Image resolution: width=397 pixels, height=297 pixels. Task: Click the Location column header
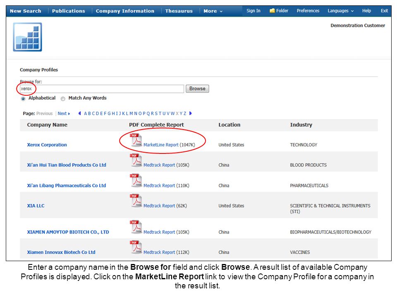(x=229, y=125)
